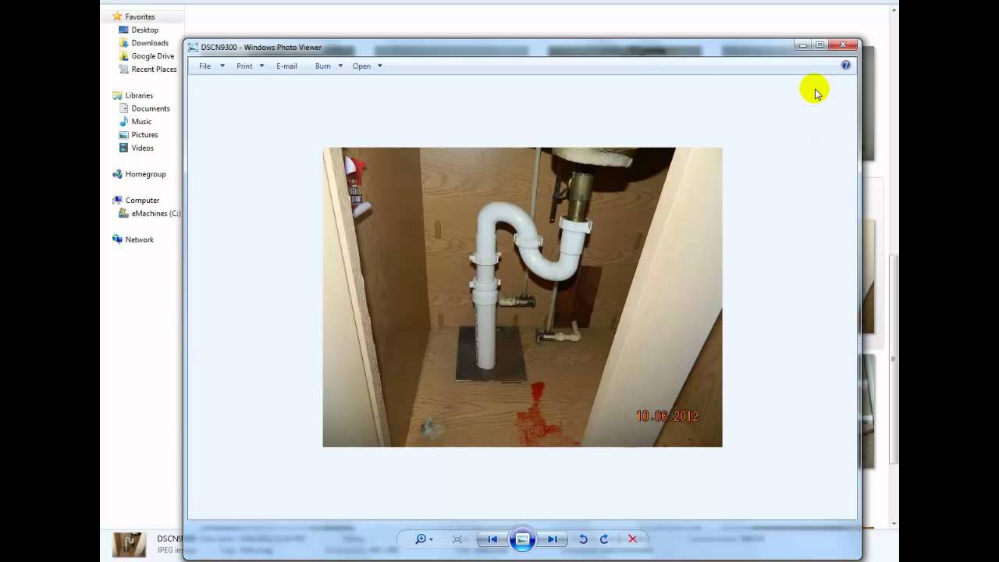Screen dimensions: 999x562
Task: Rotate the photo counterclockwise
Action: coord(583,539)
